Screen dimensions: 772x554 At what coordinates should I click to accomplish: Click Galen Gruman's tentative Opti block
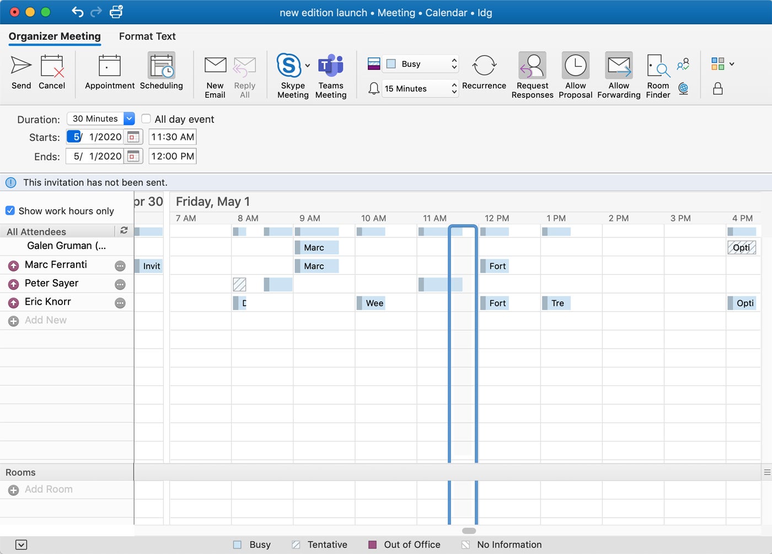coord(742,247)
